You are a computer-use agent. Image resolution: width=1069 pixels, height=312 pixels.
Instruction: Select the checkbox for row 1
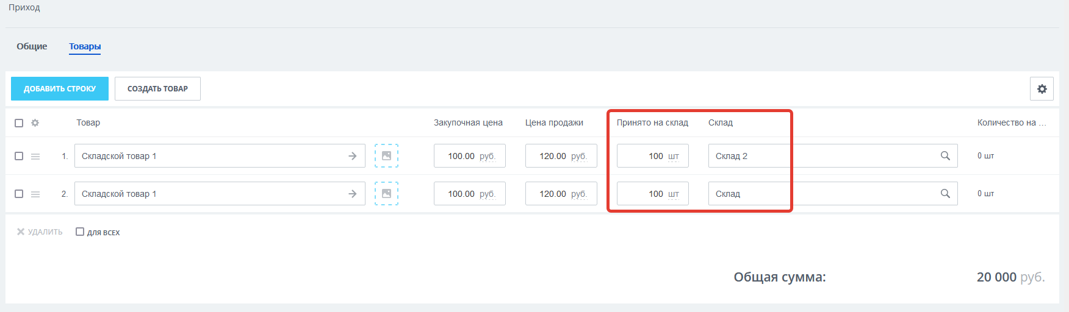click(19, 156)
